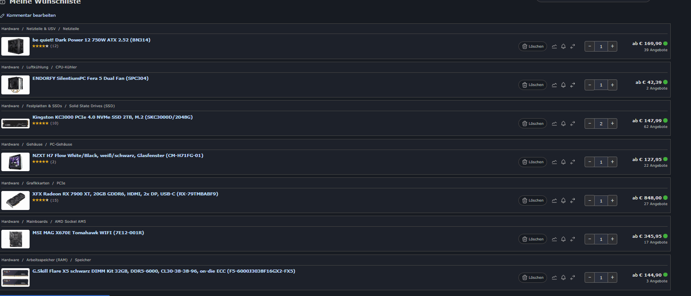Set price alert bell for XFX Radeon RX 7900 XT
Screen dimensions: 691x296
tap(563, 200)
